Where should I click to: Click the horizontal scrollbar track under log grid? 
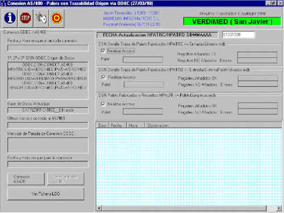[183, 208]
